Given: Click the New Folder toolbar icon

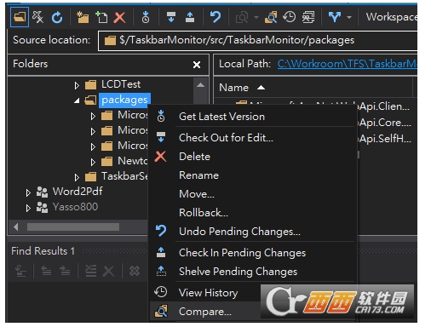Looking at the screenshot, I should [x=83, y=18].
